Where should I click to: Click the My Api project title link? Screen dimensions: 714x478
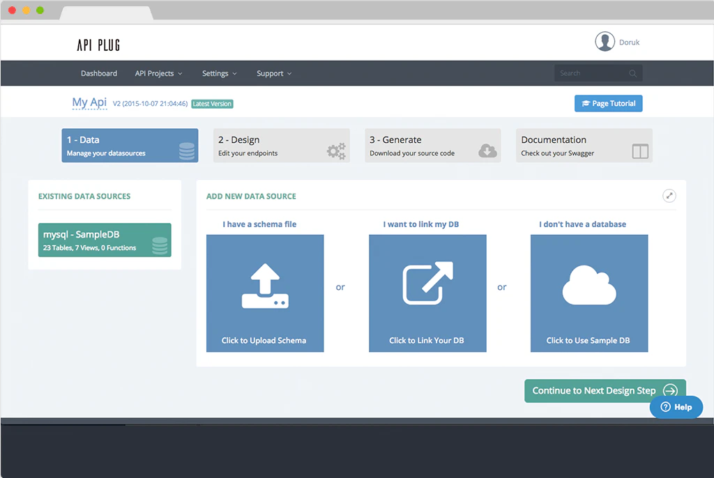click(x=89, y=102)
